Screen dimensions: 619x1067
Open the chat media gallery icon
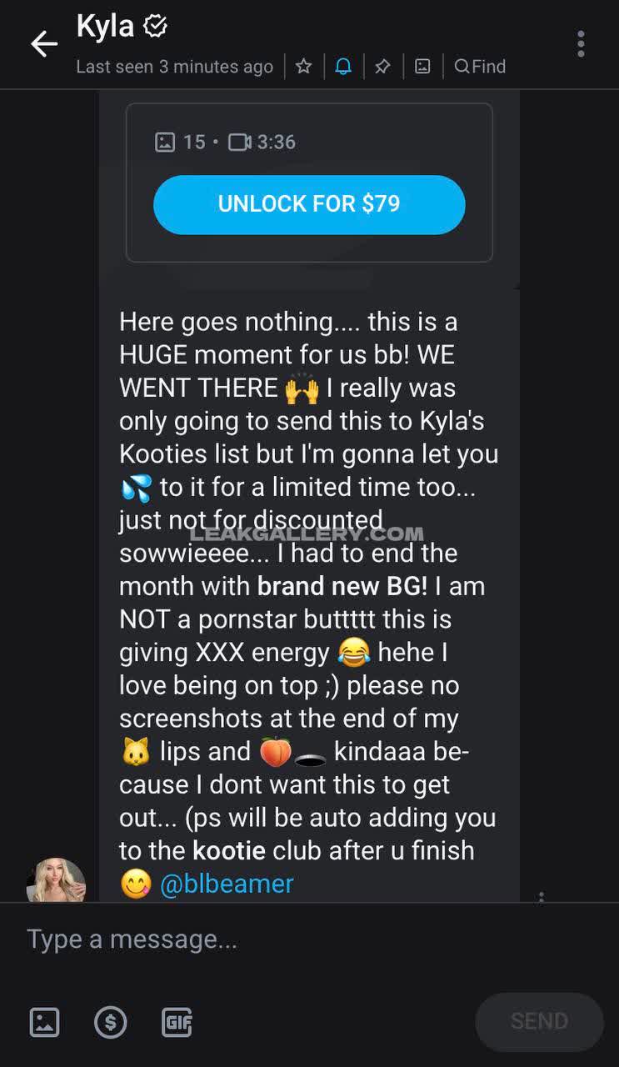point(422,67)
